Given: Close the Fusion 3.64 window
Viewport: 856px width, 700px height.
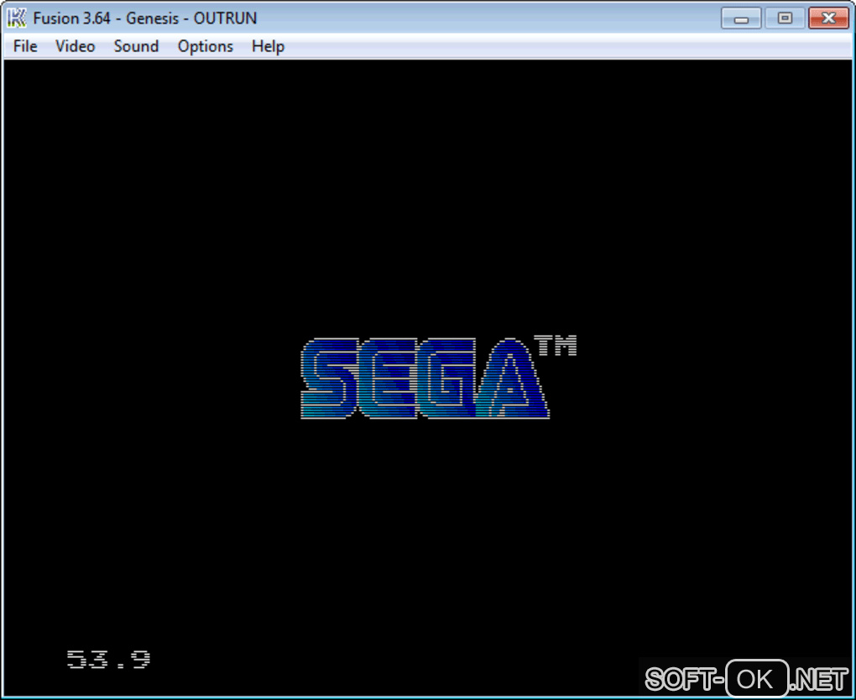Looking at the screenshot, I should coord(828,18).
